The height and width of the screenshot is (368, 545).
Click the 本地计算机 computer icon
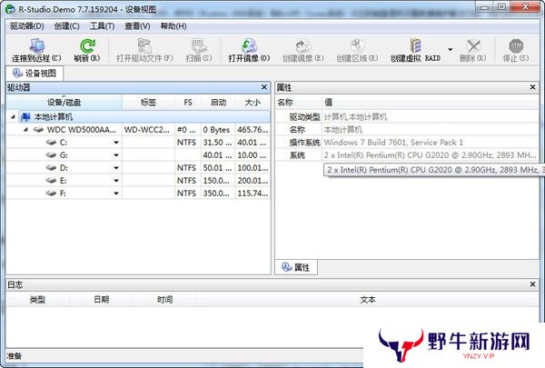click(25, 117)
